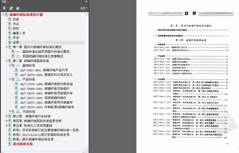The width and height of the screenshot is (239, 153).
Task: Click the expand current bookmark icon
Action: click(x=18, y=8)
